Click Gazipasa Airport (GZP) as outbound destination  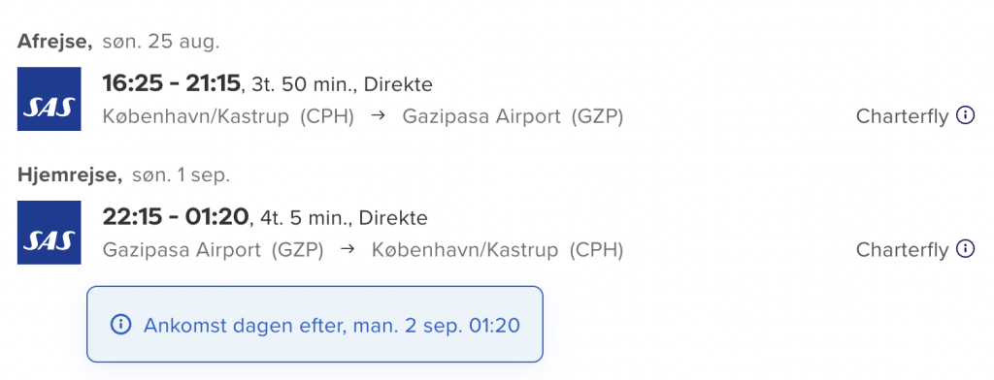click(513, 117)
